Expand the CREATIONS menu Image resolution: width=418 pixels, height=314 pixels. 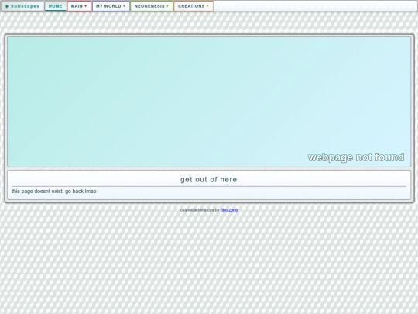pyautogui.click(x=194, y=6)
